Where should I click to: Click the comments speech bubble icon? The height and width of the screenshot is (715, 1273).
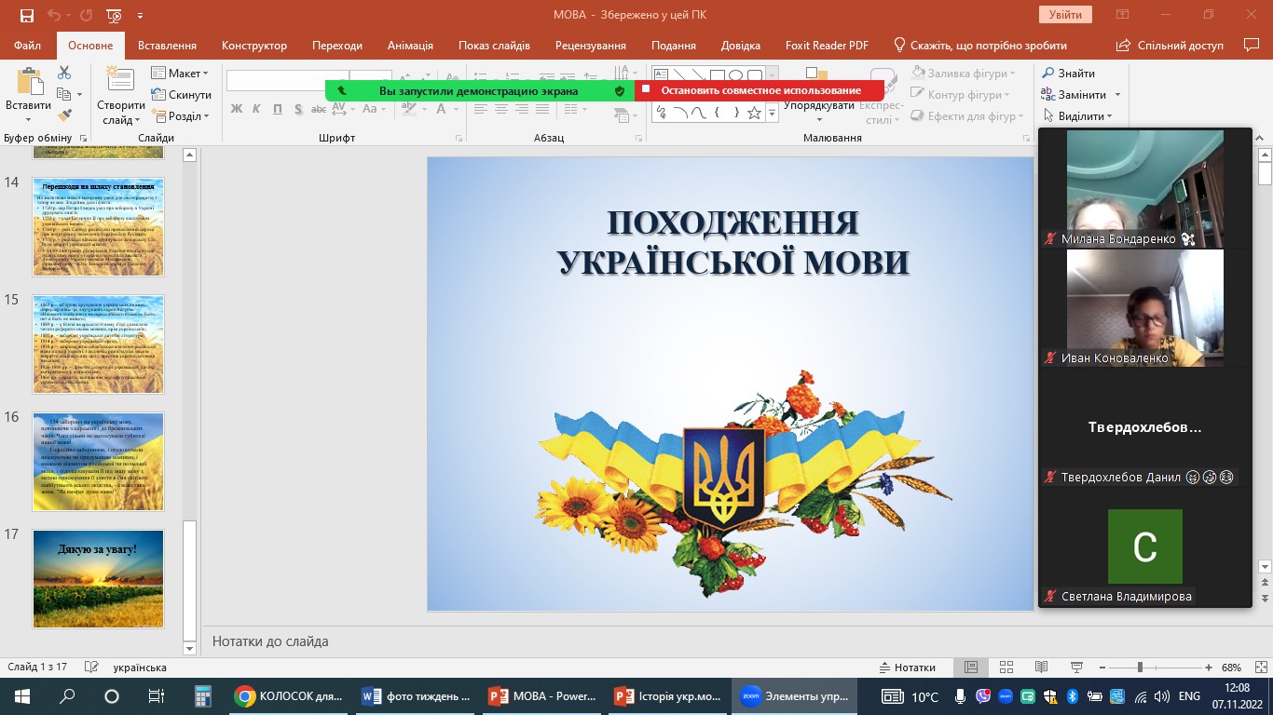click(1252, 45)
